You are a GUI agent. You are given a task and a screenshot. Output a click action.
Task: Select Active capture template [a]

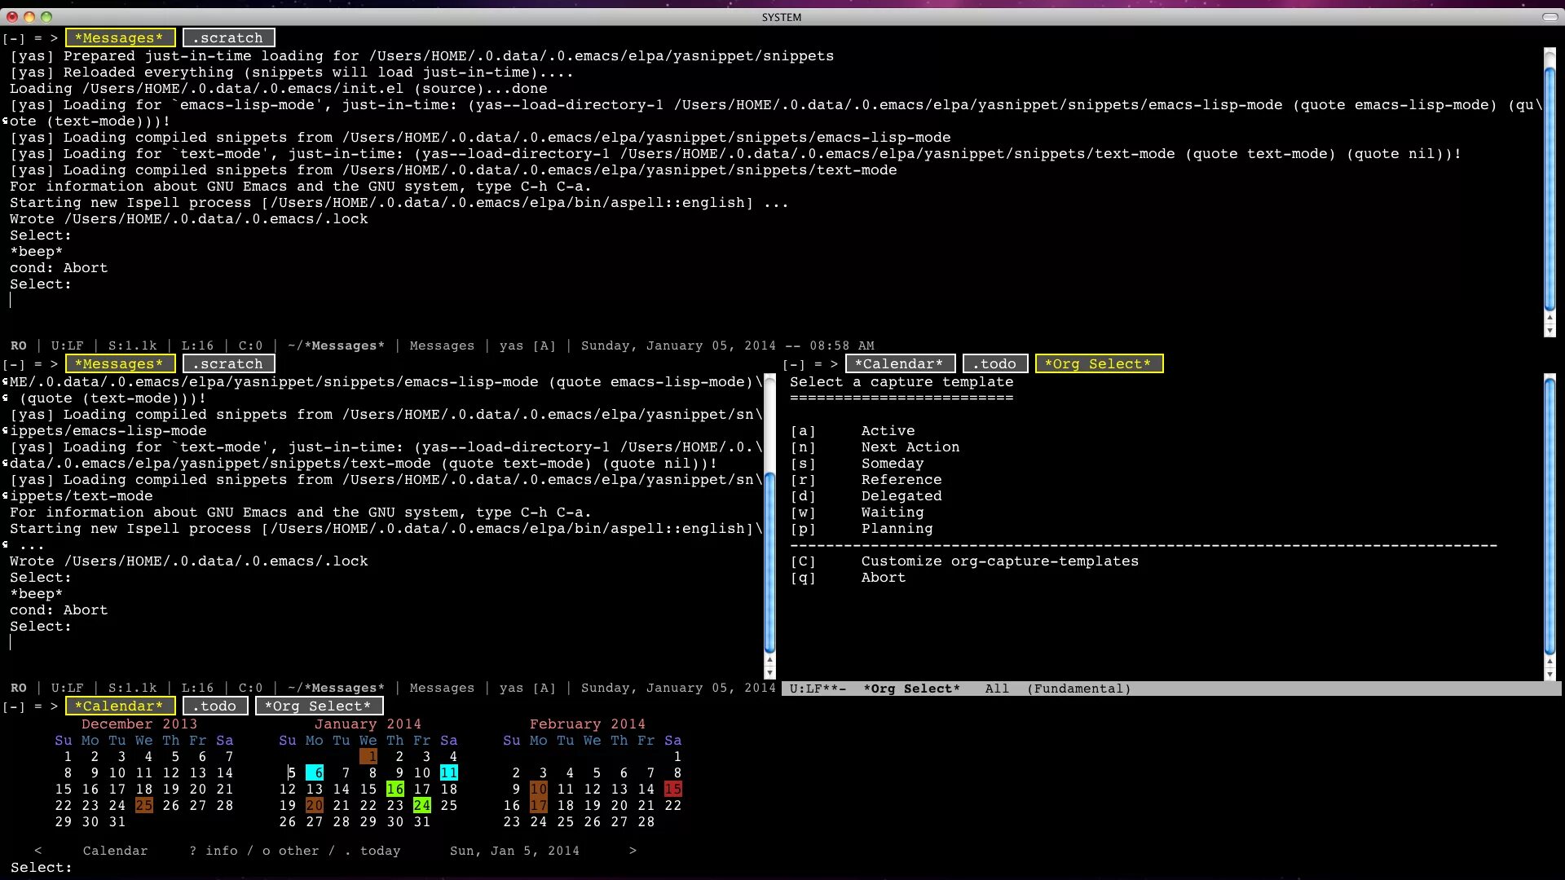click(853, 431)
